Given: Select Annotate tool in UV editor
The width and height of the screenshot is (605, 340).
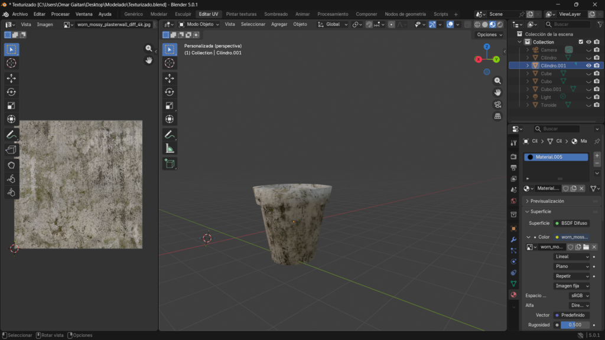Looking at the screenshot, I should 11,135.
